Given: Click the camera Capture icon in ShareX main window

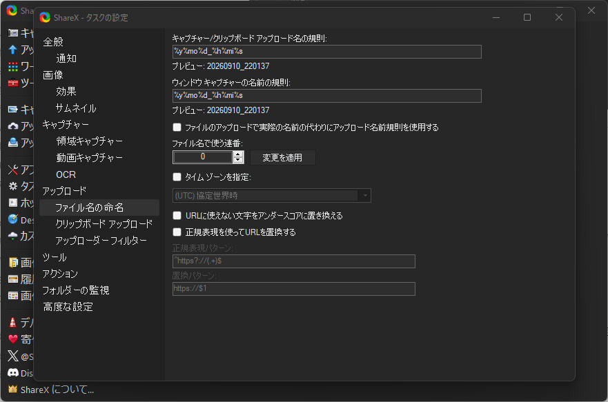Looking at the screenshot, I should (13, 33).
